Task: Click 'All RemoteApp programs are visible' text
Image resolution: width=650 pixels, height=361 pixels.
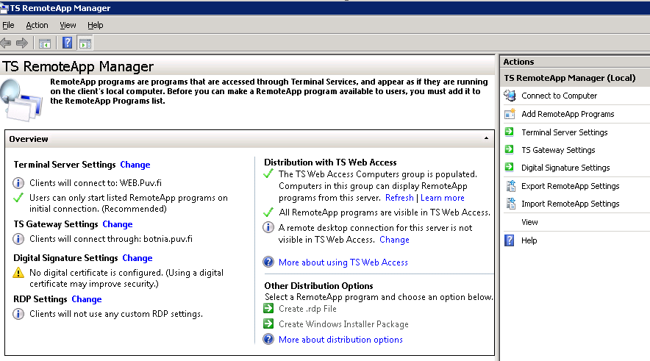Action: (x=385, y=212)
